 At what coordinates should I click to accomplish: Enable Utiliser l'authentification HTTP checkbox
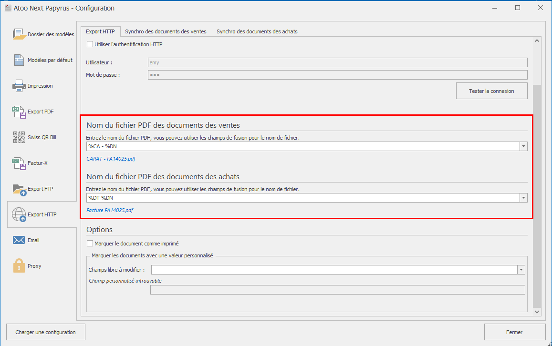pos(90,44)
